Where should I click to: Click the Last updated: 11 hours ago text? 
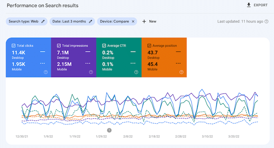[x=240, y=21]
